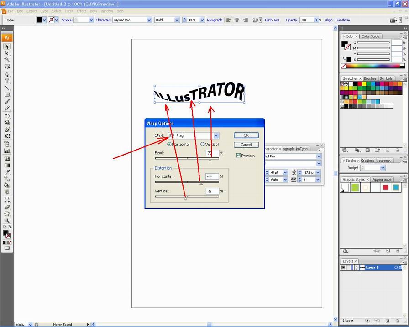409x327 pixels.
Task: Choose Horizontal warp orientation radio button
Action: [x=169, y=144]
